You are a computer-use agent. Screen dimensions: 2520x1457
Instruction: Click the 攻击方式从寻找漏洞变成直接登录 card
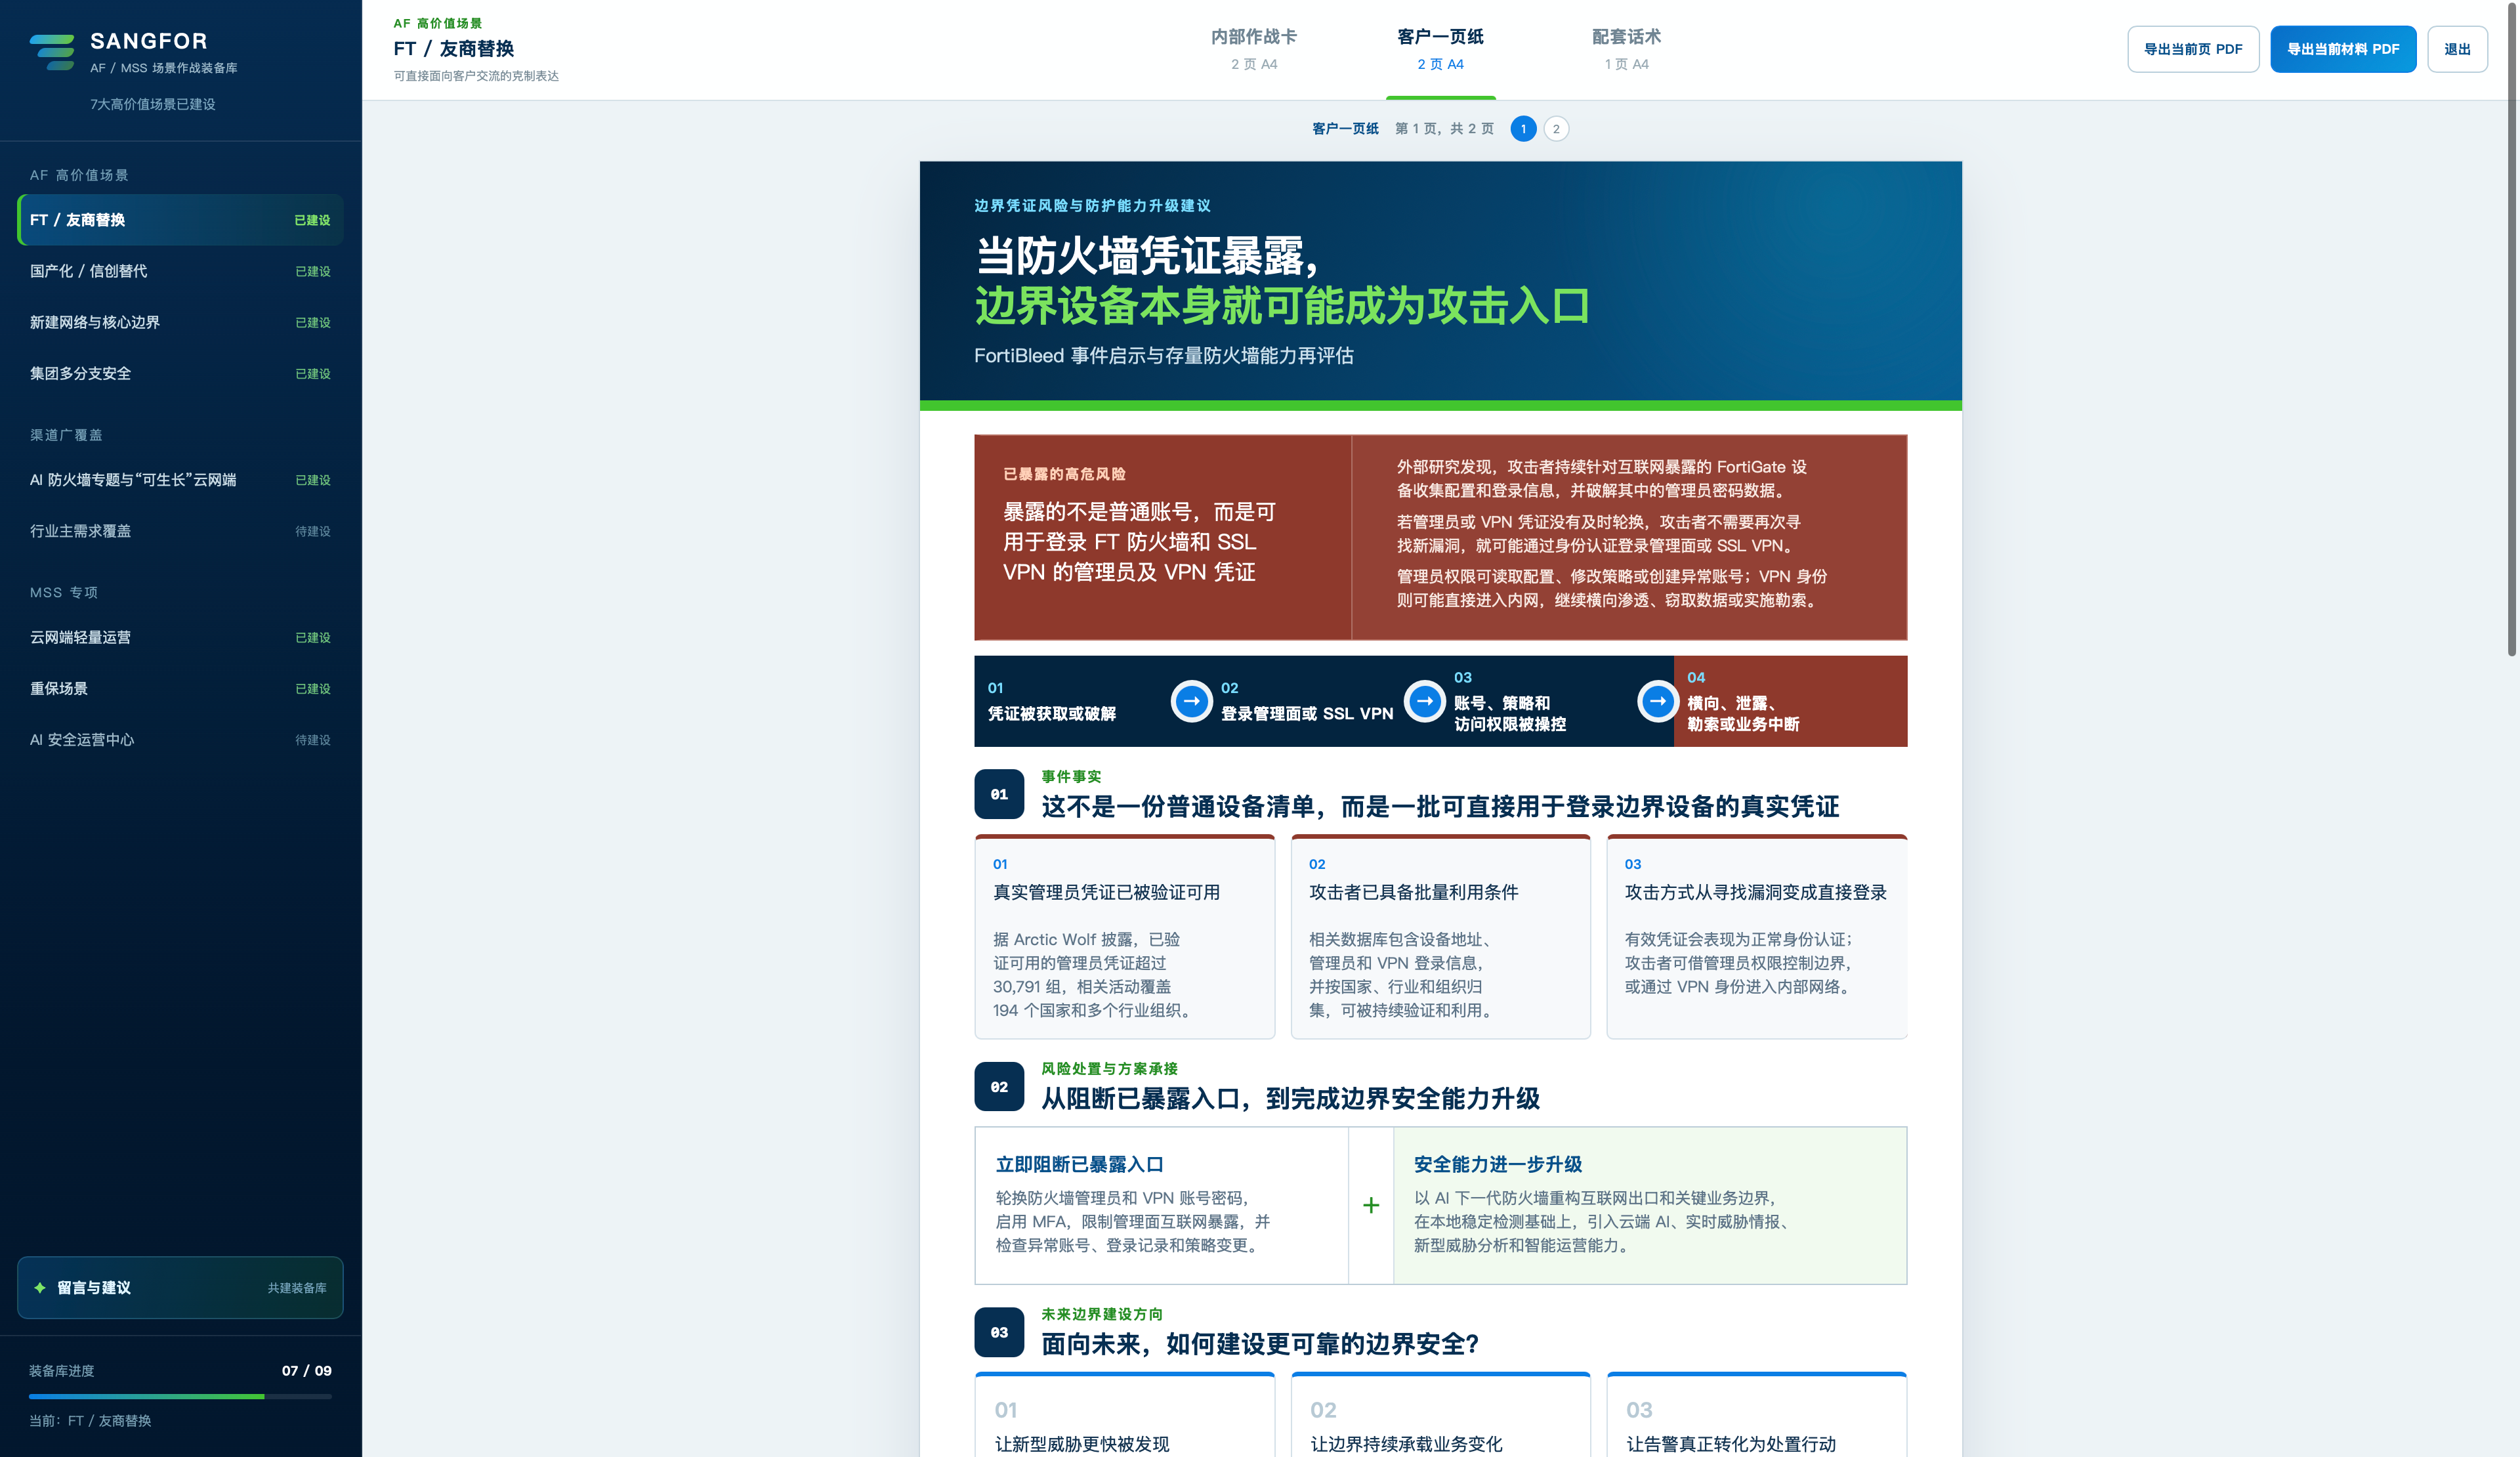(x=1757, y=937)
